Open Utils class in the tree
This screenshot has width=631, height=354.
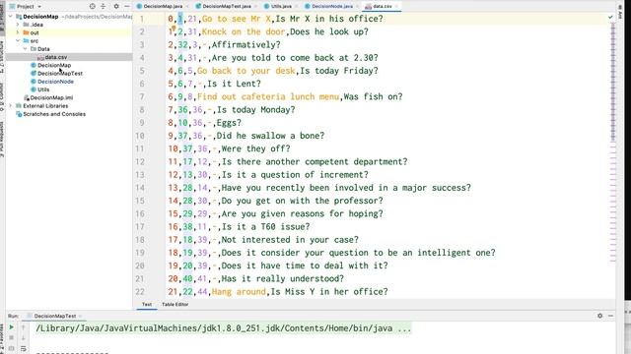[x=43, y=89]
